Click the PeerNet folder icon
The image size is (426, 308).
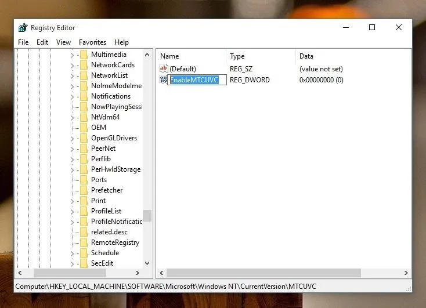tap(84, 148)
